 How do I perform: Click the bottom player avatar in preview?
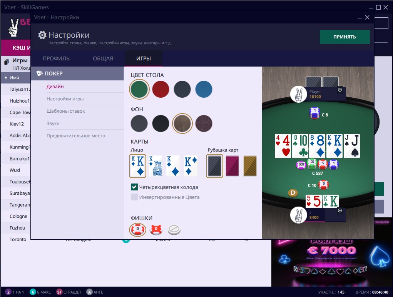click(299, 215)
